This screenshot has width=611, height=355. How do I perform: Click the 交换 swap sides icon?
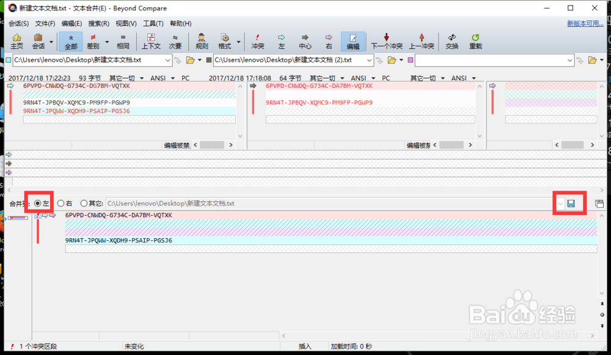(x=452, y=42)
